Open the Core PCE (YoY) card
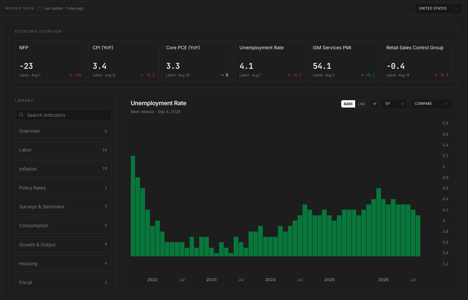 pyautogui.click(x=197, y=61)
